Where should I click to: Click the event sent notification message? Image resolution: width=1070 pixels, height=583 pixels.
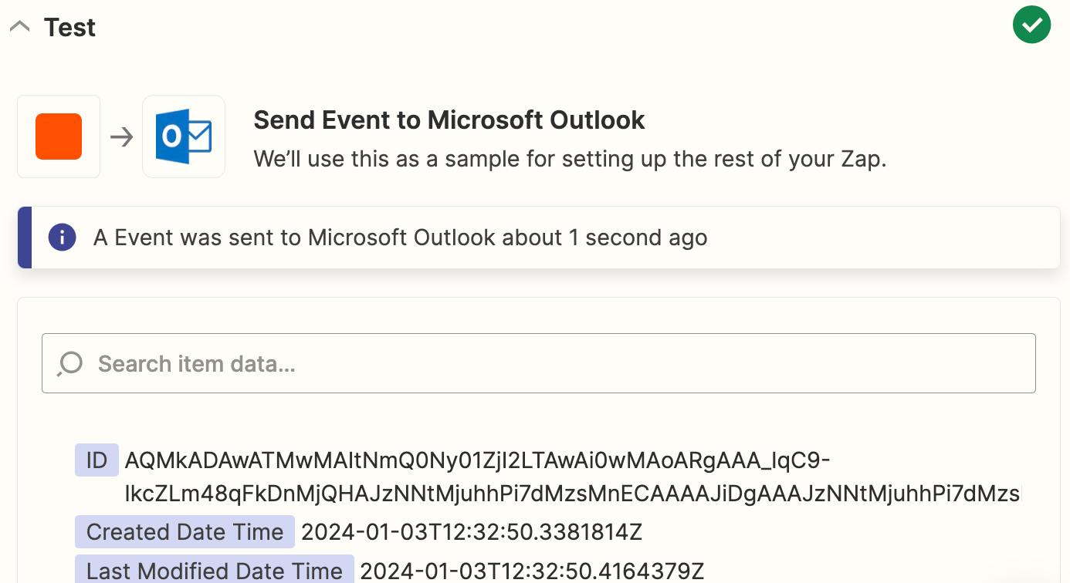[x=400, y=238]
